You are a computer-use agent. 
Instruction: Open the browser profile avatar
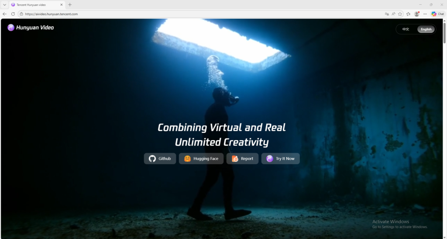coord(417,14)
